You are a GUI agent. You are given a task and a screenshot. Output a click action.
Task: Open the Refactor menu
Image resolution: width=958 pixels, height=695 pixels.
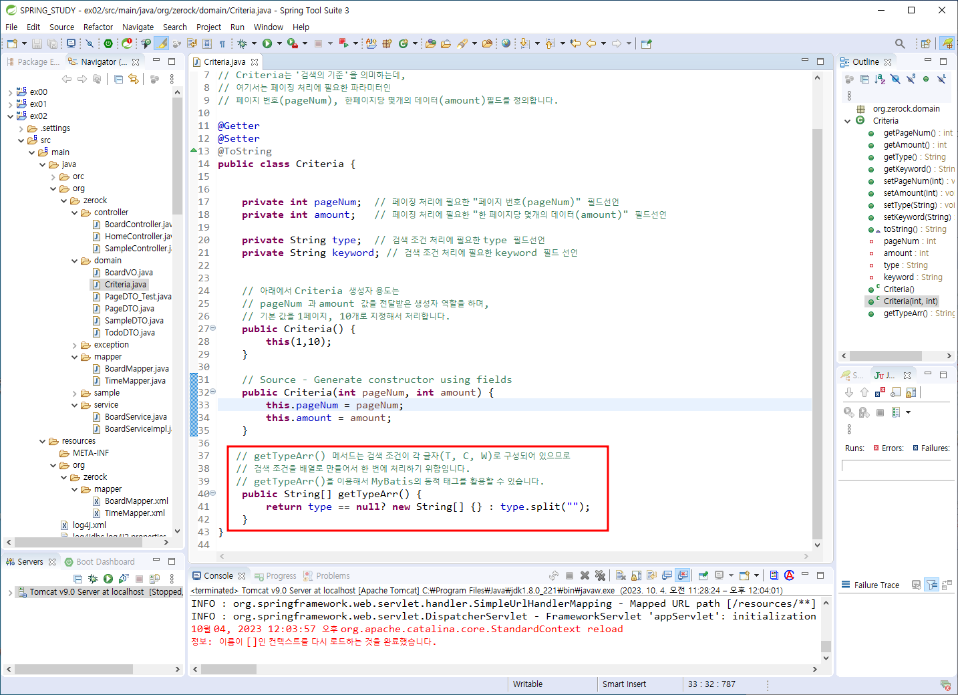click(98, 27)
